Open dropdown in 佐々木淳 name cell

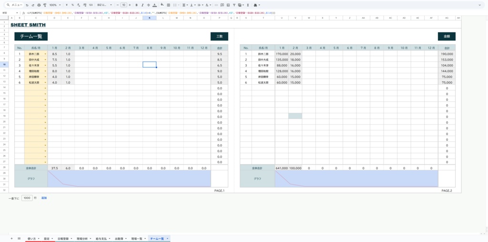pos(45,65)
